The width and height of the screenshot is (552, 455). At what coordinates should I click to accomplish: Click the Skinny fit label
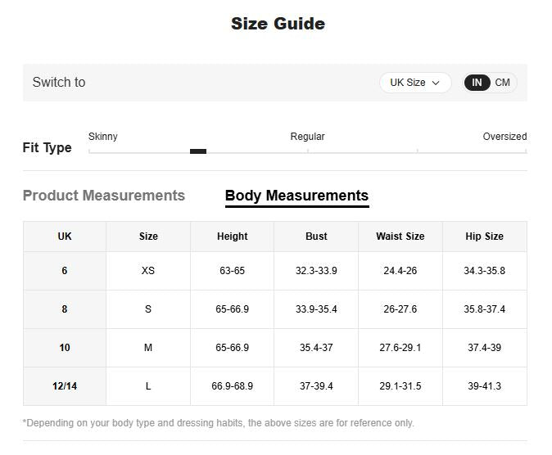tap(103, 137)
